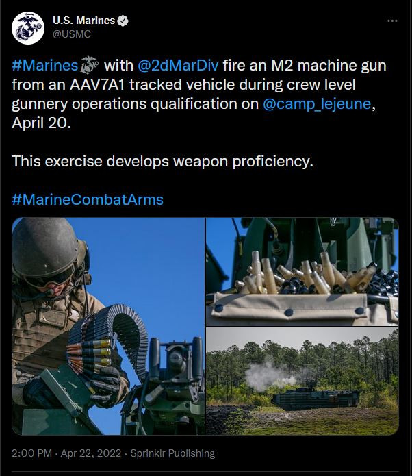Click the U.S. Marines display name
The height and width of the screenshot is (476, 412).
click(x=83, y=21)
